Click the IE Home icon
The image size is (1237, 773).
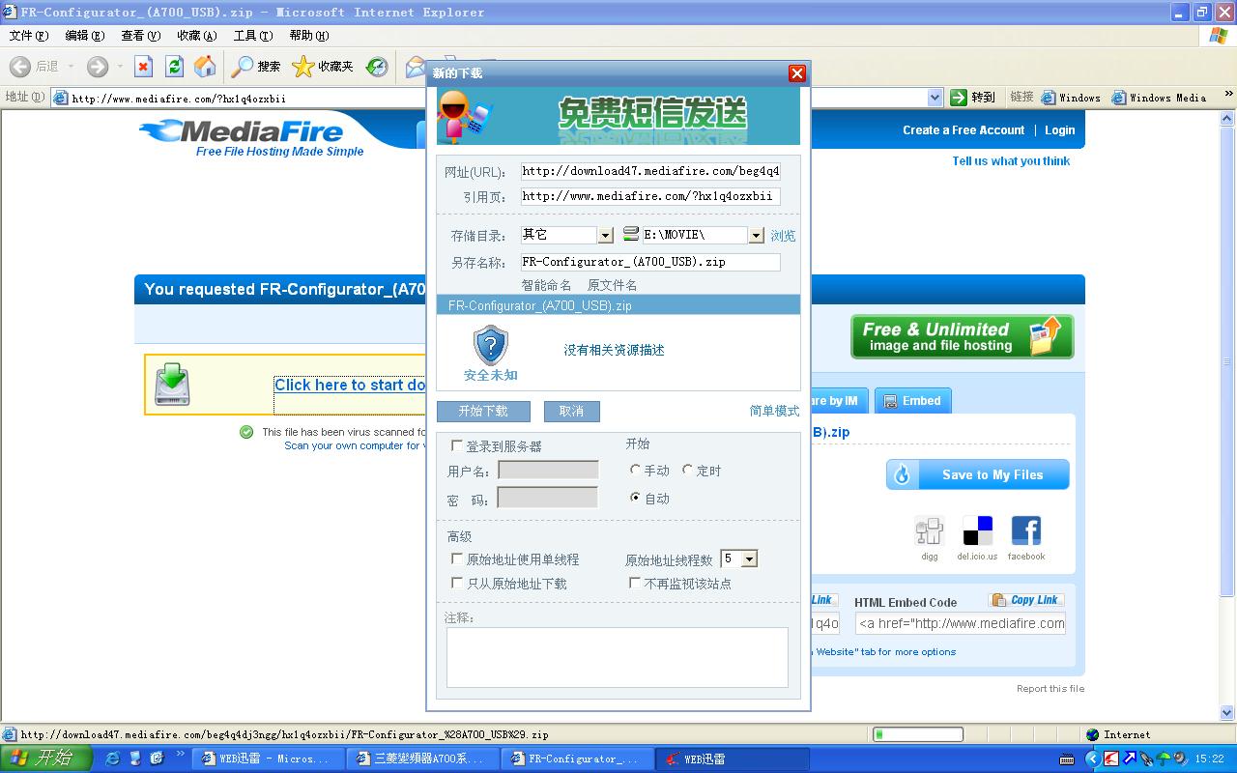click(x=205, y=66)
